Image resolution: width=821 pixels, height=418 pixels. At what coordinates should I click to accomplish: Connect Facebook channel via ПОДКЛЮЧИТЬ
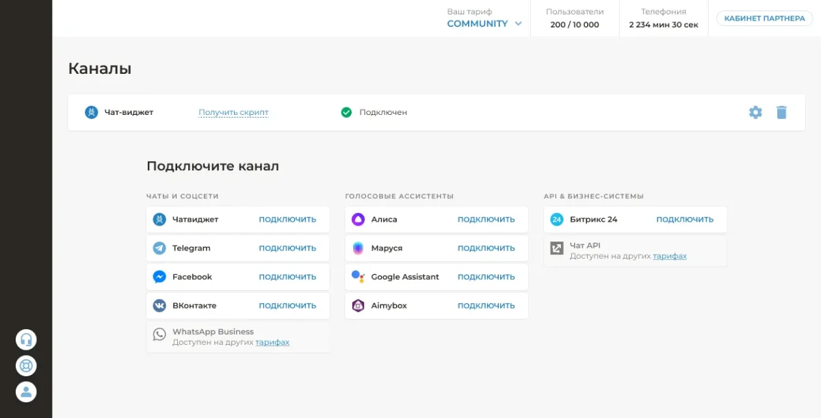[x=287, y=277]
